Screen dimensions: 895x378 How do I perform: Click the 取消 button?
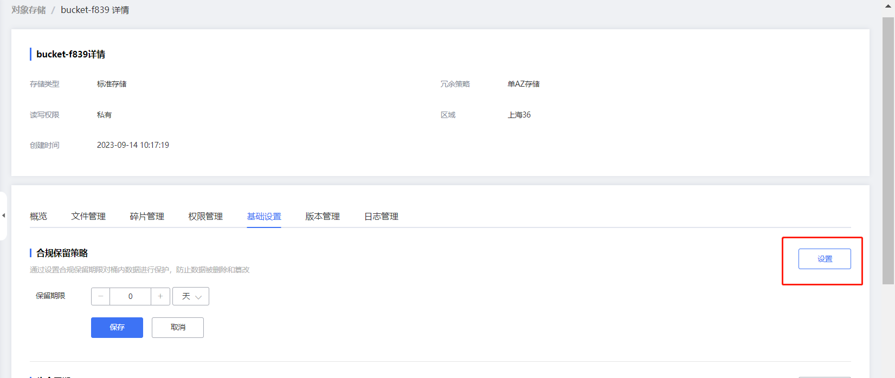pos(178,328)
